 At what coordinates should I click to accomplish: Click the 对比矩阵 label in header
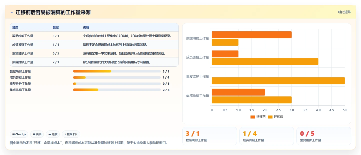tap(344, 12)
